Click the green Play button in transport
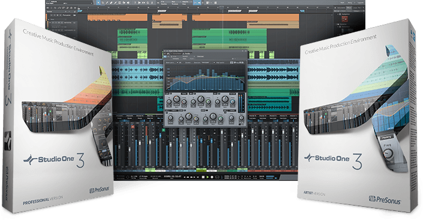 [208, 177]
